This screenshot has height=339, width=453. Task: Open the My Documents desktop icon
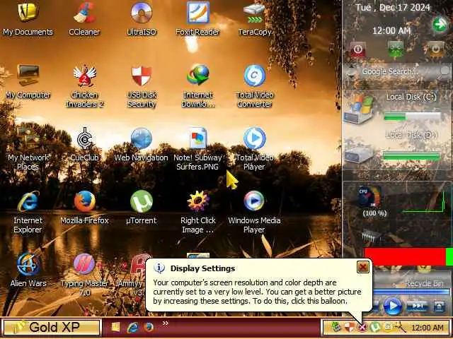tap(28, 19)
